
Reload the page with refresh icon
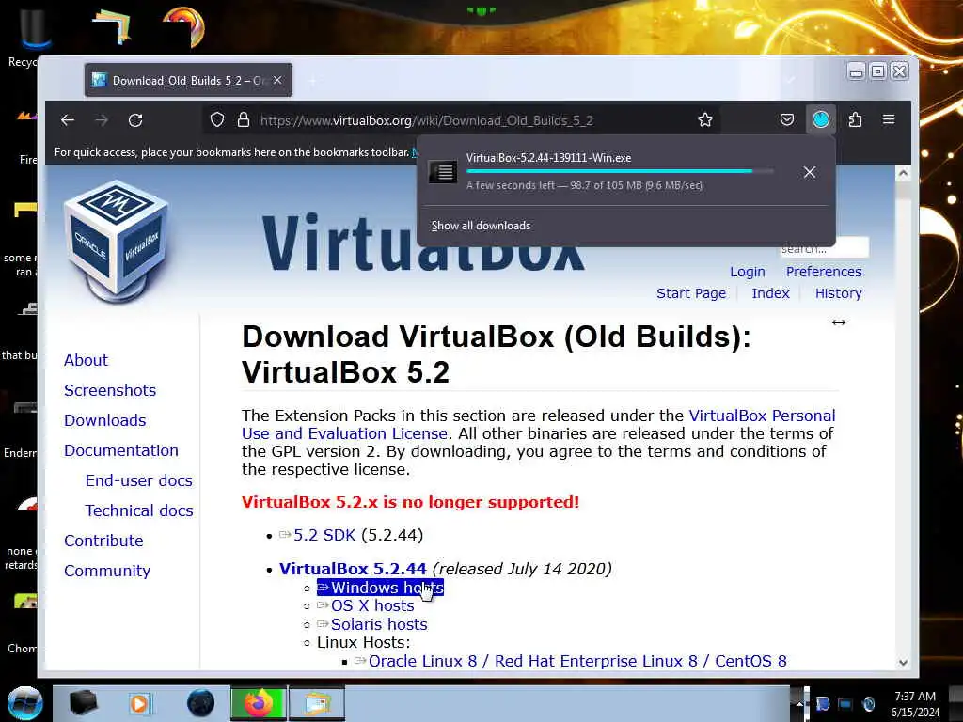pos(135,120)
